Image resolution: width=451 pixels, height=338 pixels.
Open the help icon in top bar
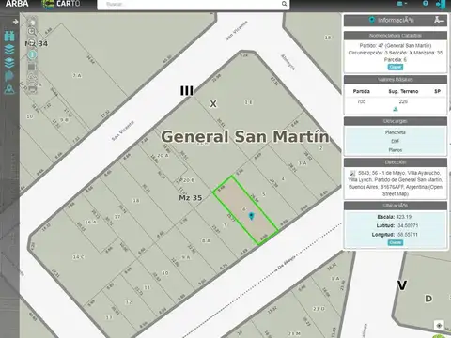425,4
